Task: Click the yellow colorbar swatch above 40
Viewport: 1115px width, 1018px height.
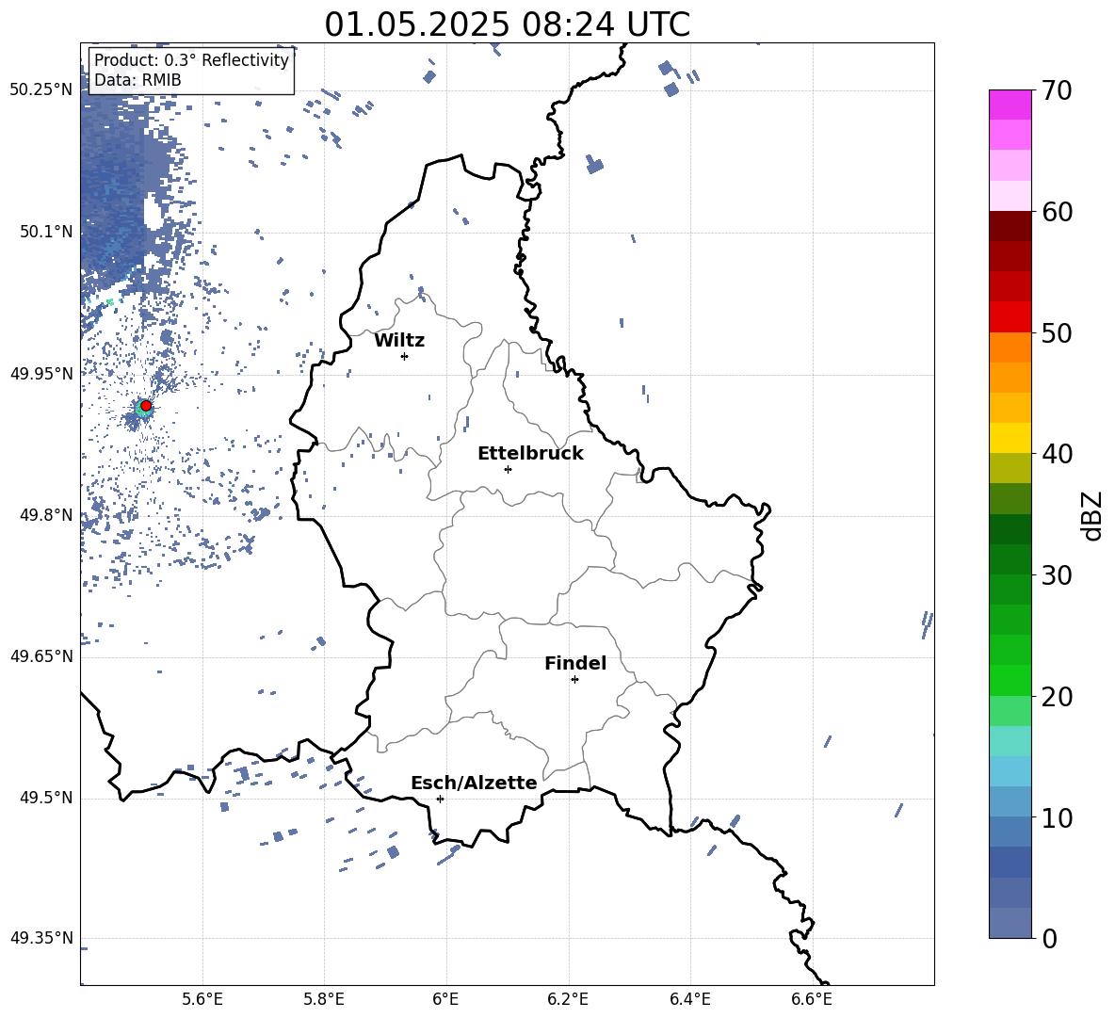Action: tap(1010, 438)
